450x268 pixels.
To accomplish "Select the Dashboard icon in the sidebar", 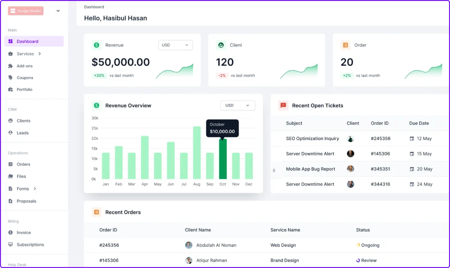I will pyautogui.click(x=10, y=41).
